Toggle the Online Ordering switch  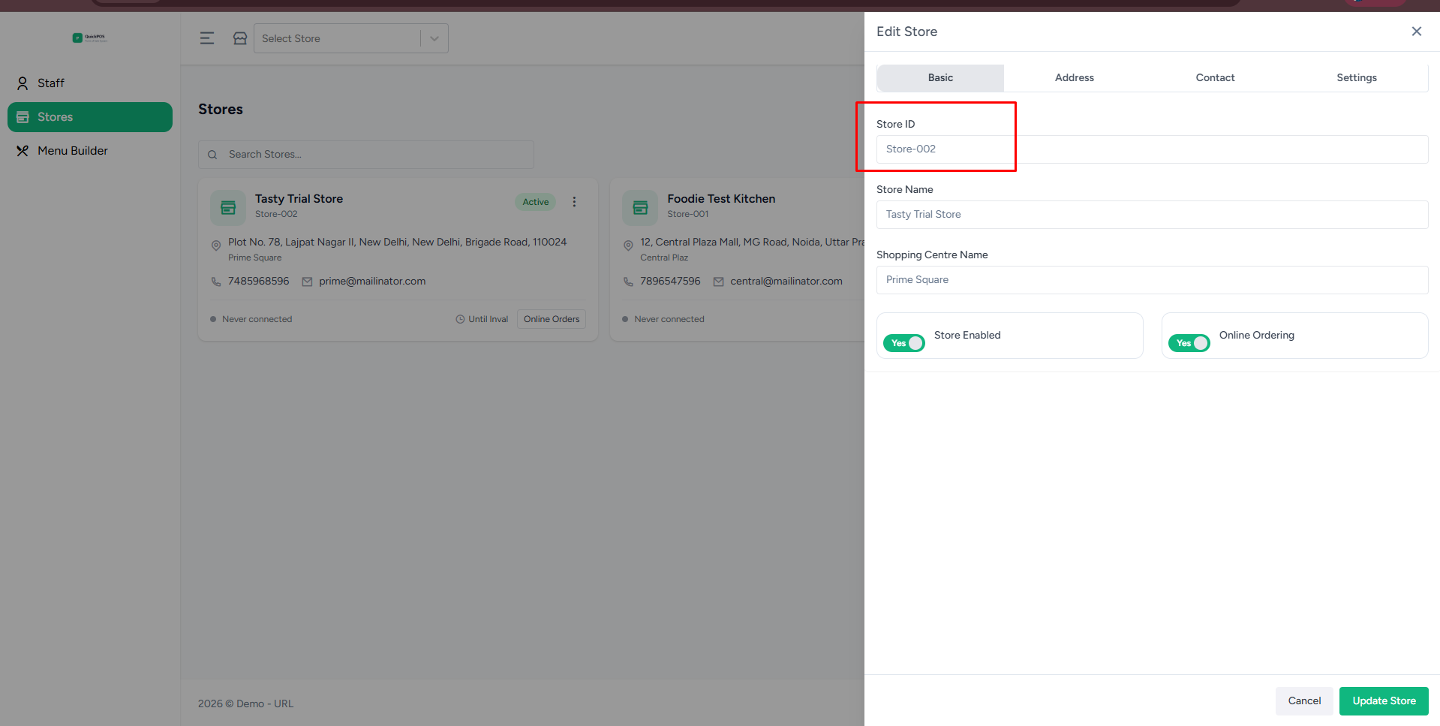click(1189, 343)
